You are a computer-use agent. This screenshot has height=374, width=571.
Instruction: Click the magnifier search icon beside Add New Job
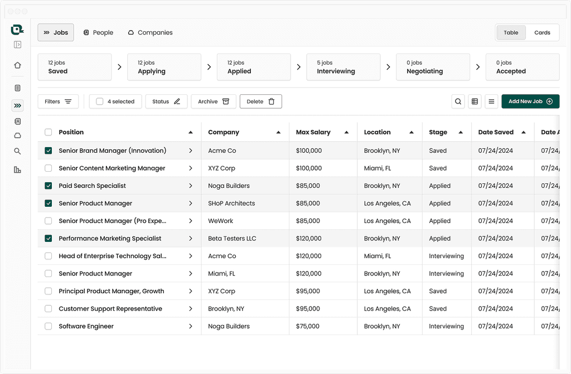[458, 101]
